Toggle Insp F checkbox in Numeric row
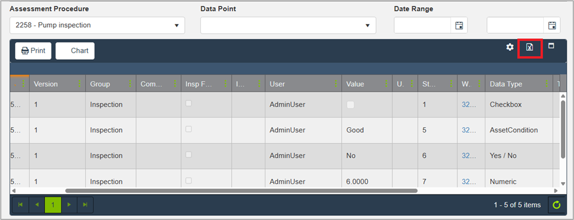The image size is (574, 220). pyautogui.click(x=189, y=180)
